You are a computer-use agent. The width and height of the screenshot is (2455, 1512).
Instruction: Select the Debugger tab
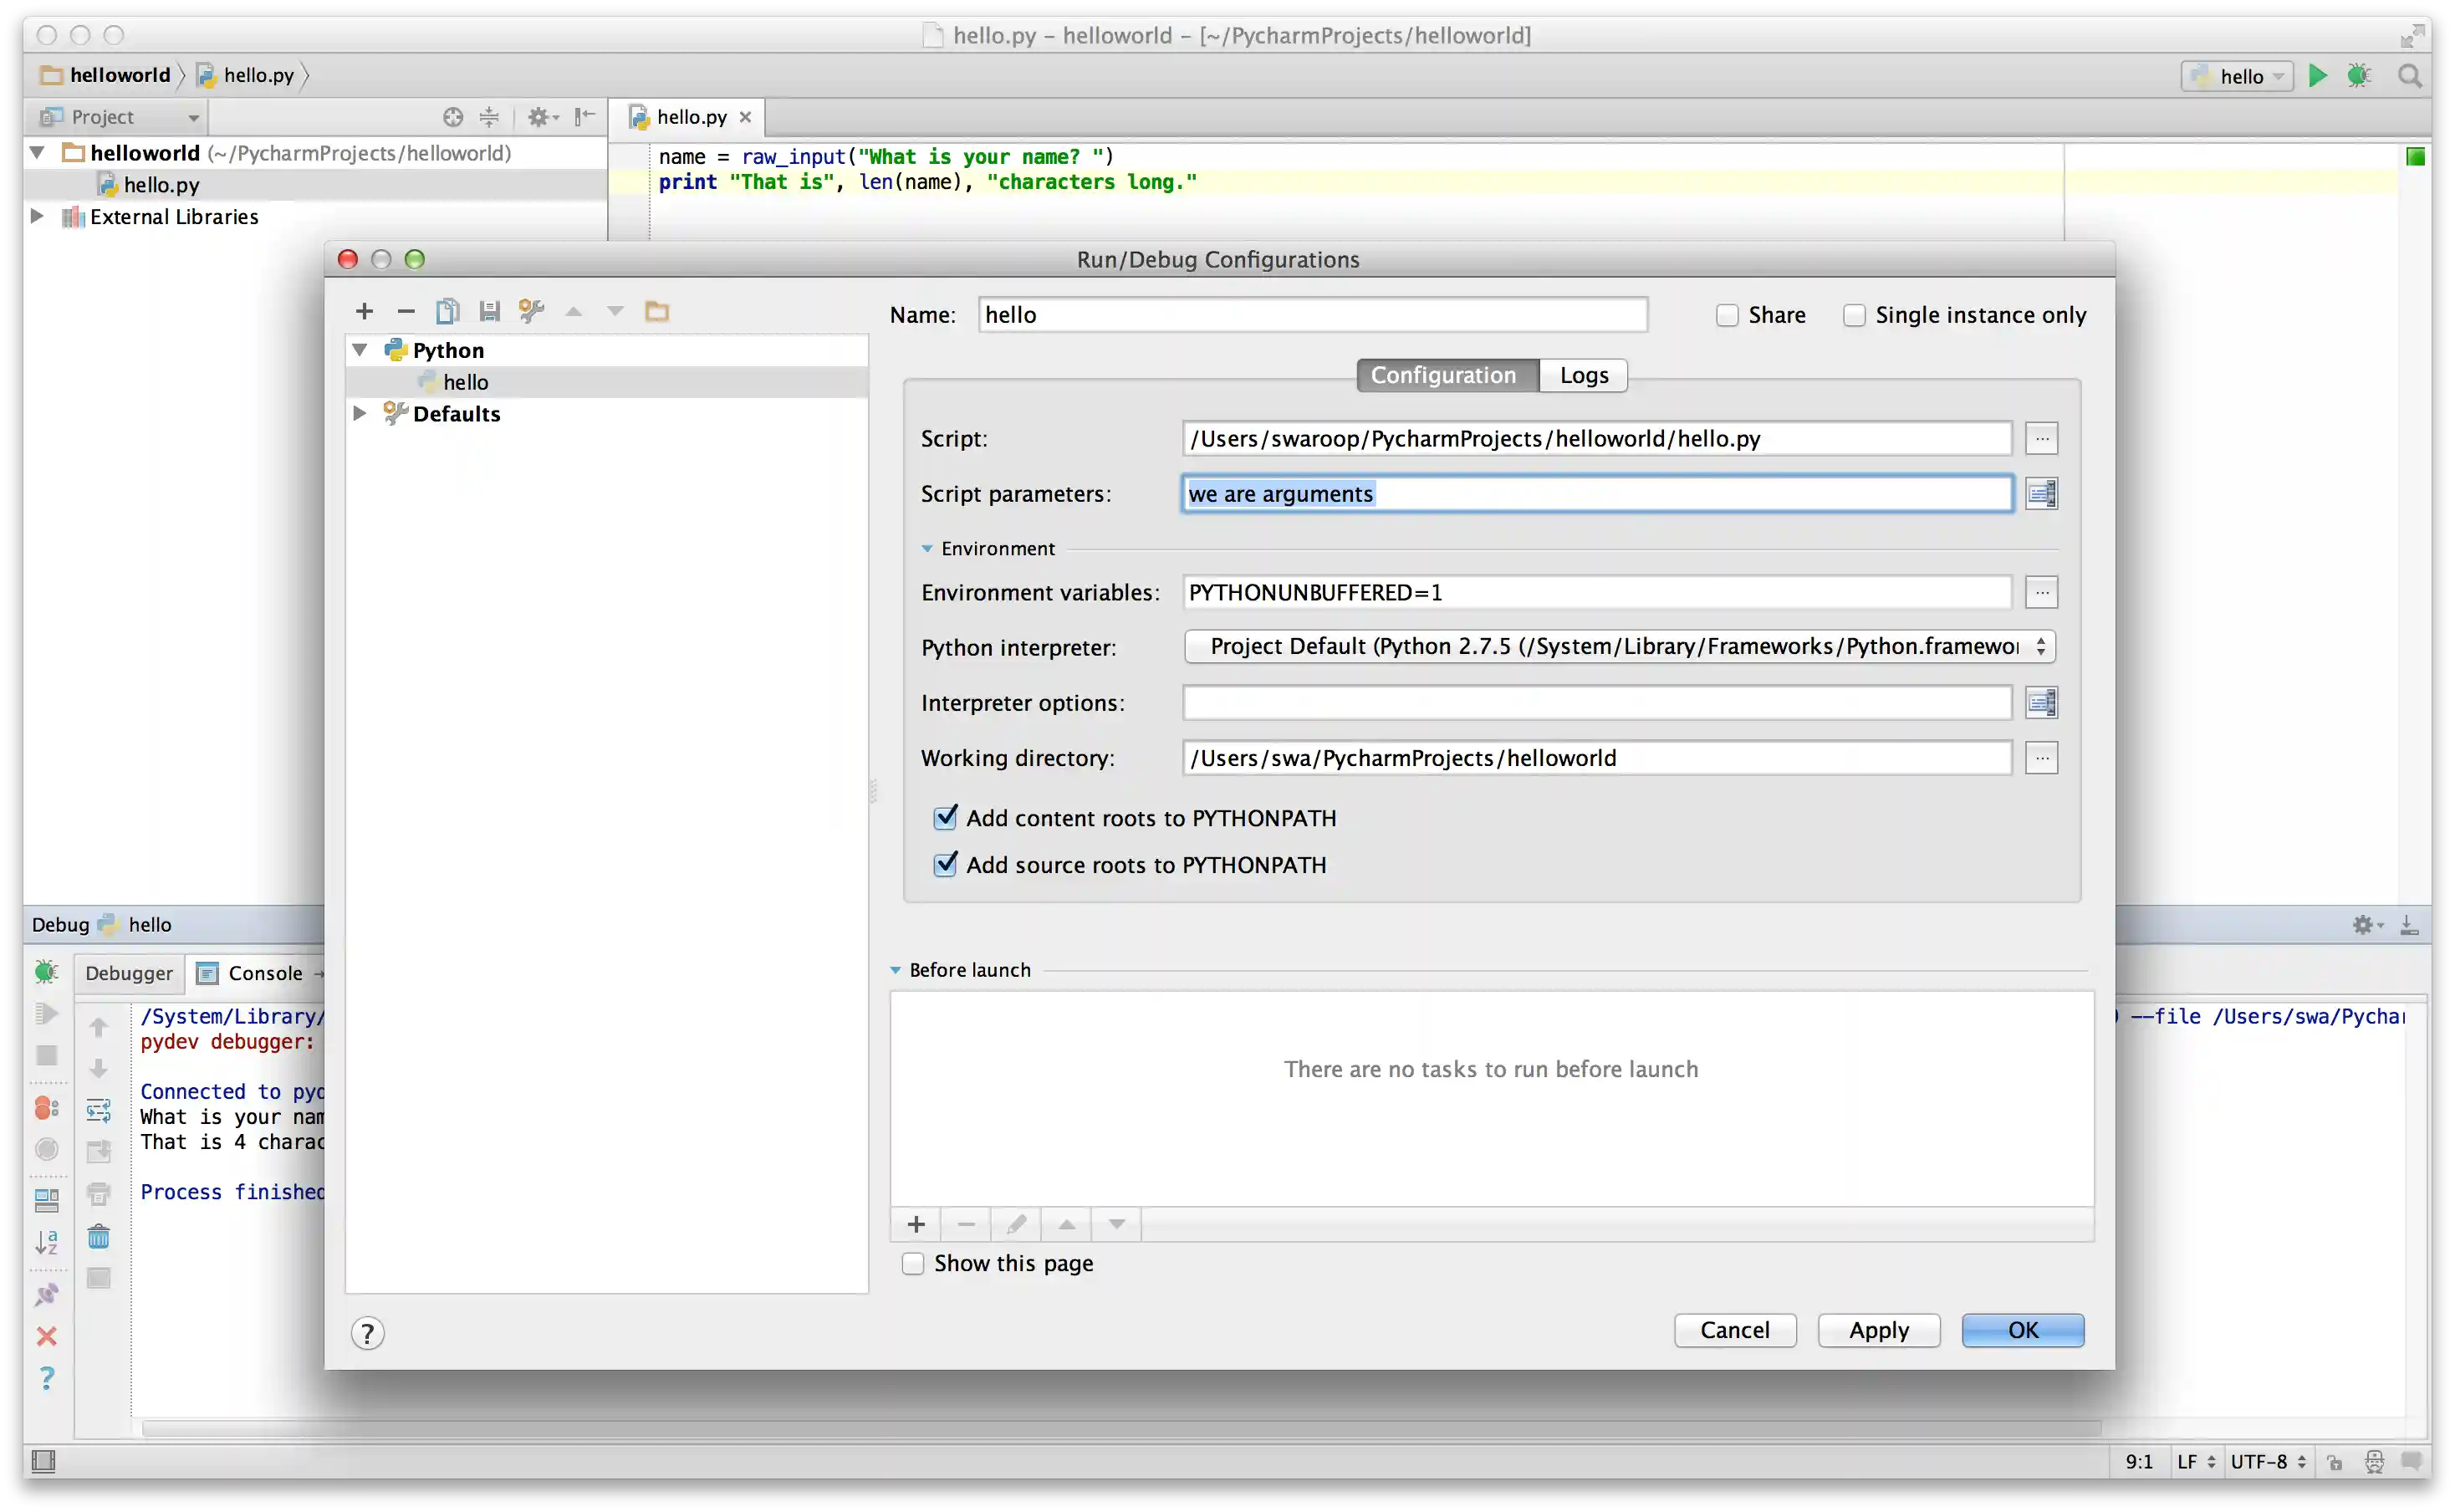(x=128, y=972)
